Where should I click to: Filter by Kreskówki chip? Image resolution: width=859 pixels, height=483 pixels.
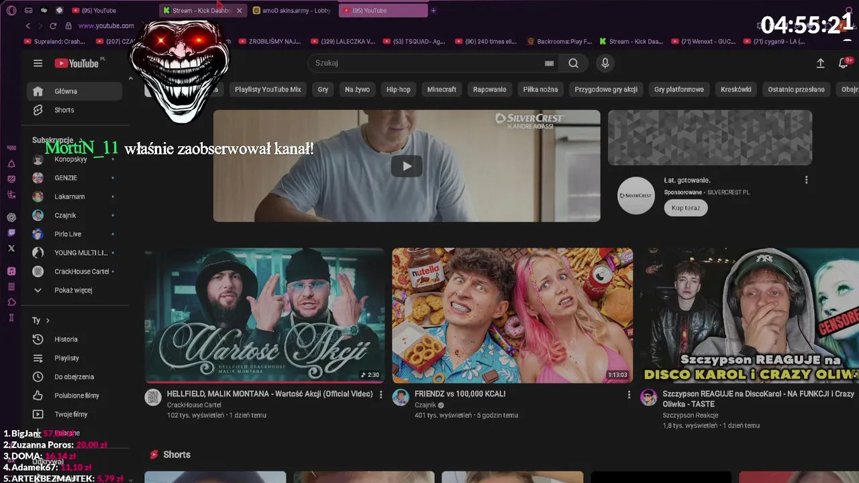736,89
